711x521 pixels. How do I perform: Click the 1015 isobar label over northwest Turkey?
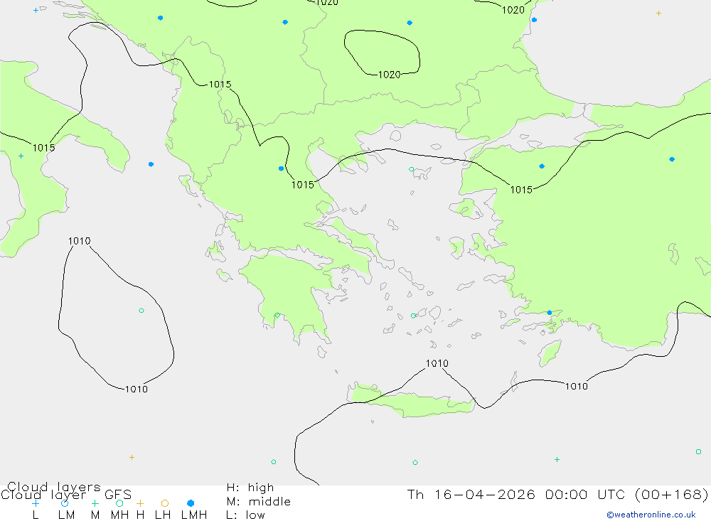pos(521,190)
